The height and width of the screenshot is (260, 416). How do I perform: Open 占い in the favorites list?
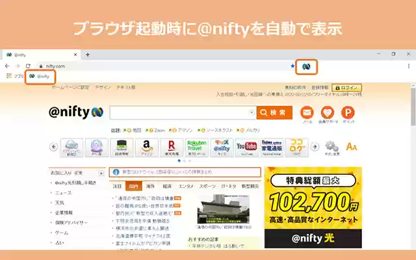pyautogui.click(x=59, y=242)
